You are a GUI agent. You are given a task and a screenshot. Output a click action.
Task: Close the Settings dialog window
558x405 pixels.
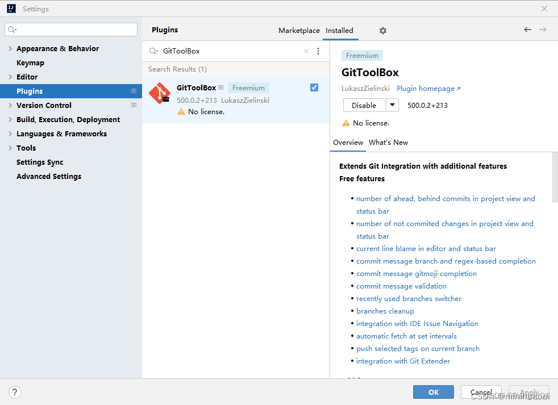pos(544,9)
